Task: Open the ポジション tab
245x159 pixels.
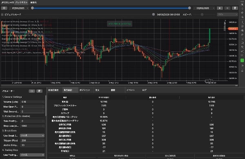Action: coord(85,90)
